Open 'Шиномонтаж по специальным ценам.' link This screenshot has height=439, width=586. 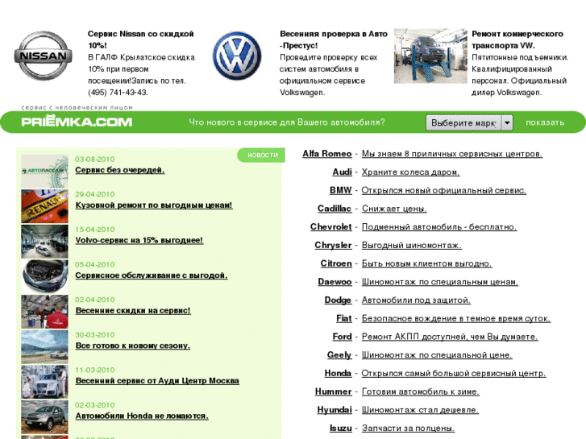coord(440,282)
